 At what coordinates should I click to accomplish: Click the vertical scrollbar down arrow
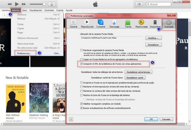click(x=190, y=121)
